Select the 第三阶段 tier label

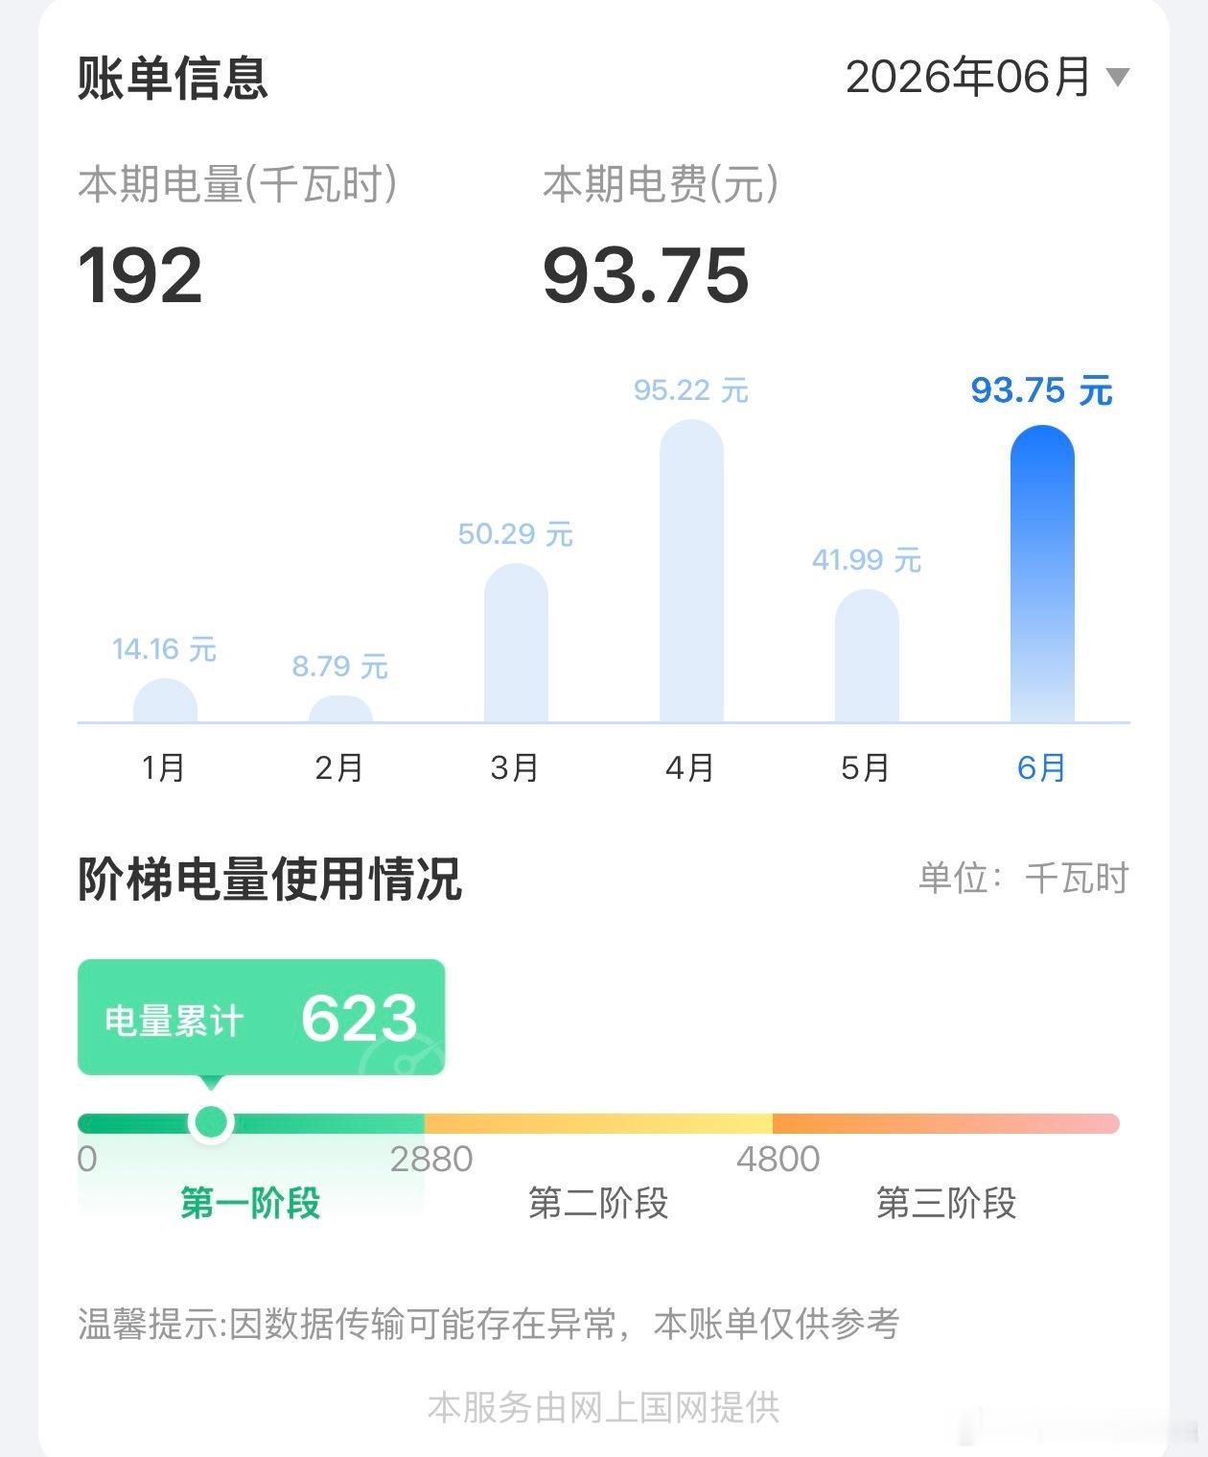pyautogui.click(x=946, y=1202)
